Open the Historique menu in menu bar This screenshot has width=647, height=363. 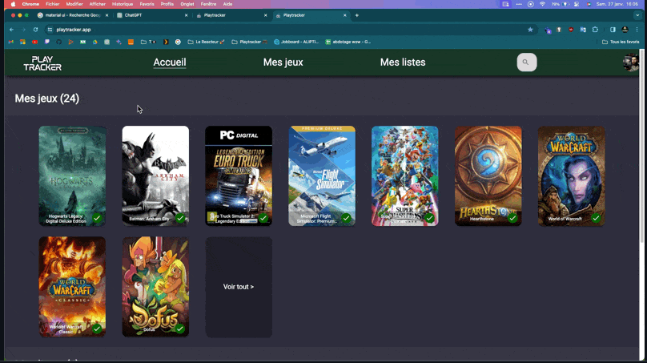click(123, 4)
